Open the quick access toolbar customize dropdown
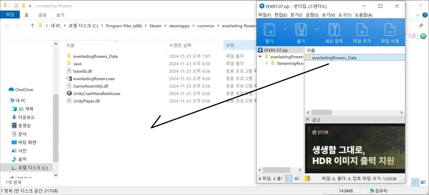 pyautogui.click(x=30, y=6)
